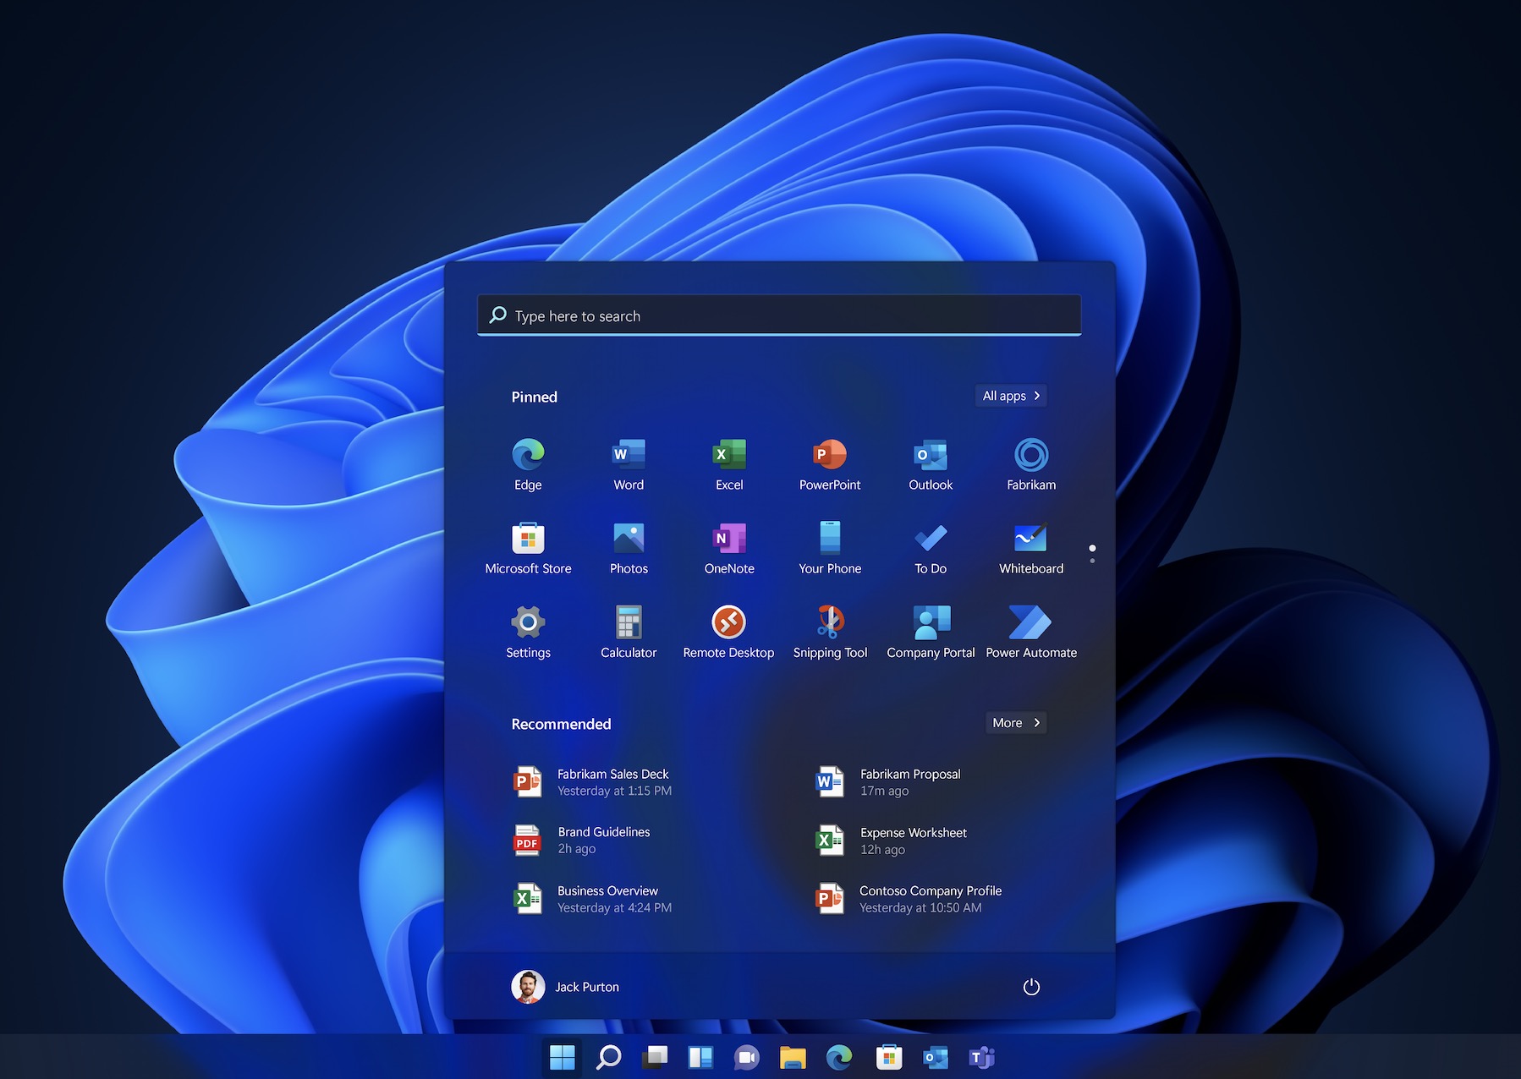This screenshot has height=1079, width=1521.
Task: Open Word from the Pinned apps
Action: (628, 463)
